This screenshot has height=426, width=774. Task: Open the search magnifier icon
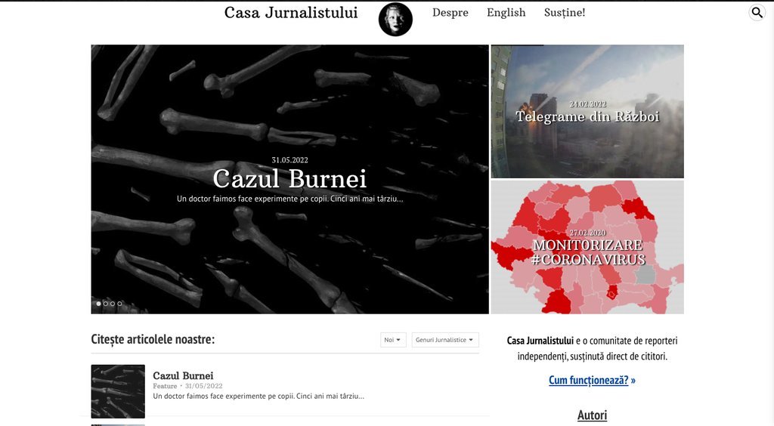click(x=757, y=12)
